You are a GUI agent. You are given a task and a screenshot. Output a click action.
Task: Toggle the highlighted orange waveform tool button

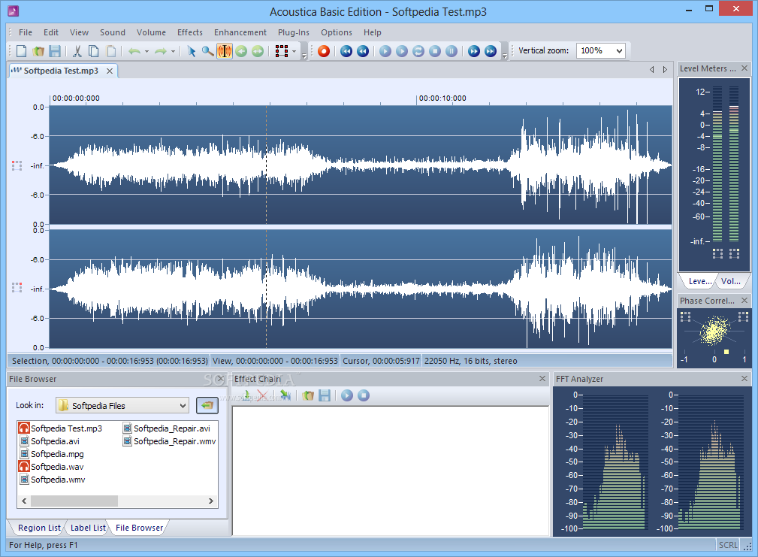pyautogui.click(x=224, y=51)
